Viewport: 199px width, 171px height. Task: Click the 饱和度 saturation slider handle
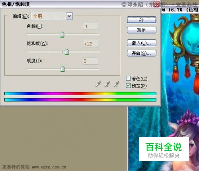tap(67, 52)
